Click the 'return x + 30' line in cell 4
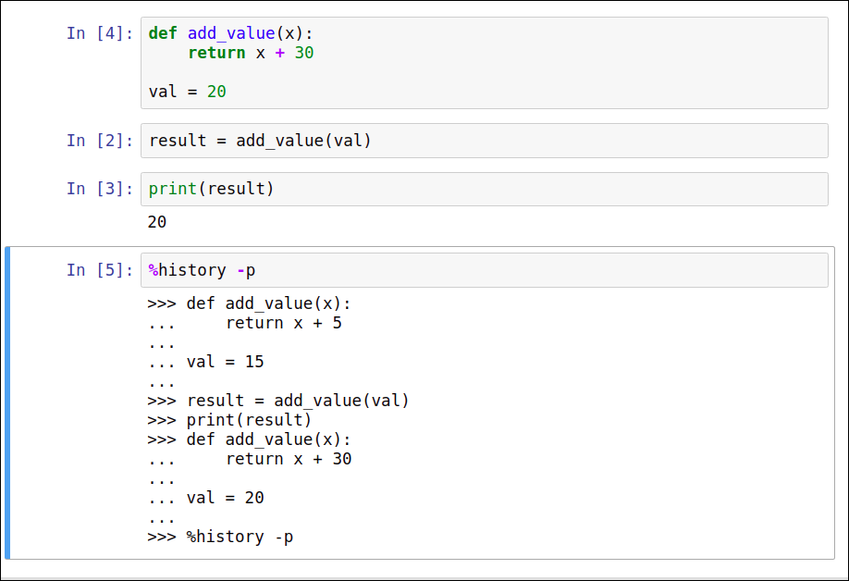Screen dimensions: 849x581 tap(251, 54)
